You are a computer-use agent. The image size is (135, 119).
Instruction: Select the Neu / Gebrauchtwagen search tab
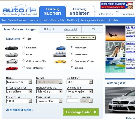[x=20, y=29]
